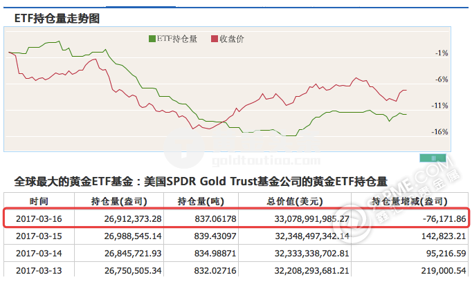Click the value 26,845,721.93
Viewport: 472px width, 282px height.
point(133,254)
